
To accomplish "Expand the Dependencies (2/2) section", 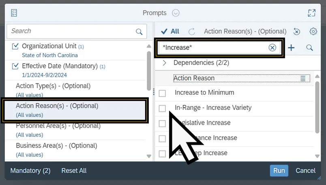I will click(165, 63).
